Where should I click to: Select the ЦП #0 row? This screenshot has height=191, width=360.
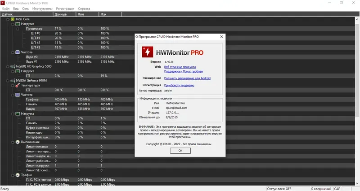177,33
